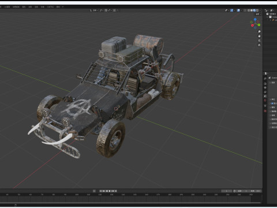Expand the orange armature object in outliner
The width and height of the screenshot is (277, 208).
(271, 20)
